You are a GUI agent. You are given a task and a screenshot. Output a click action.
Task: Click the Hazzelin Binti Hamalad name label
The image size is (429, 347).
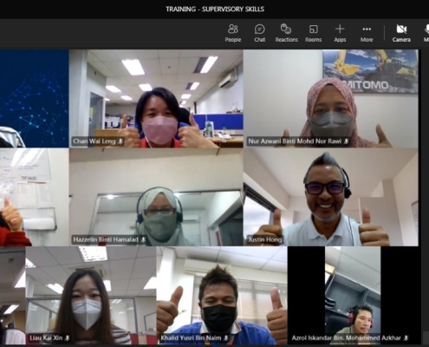[x=106, y=239]
